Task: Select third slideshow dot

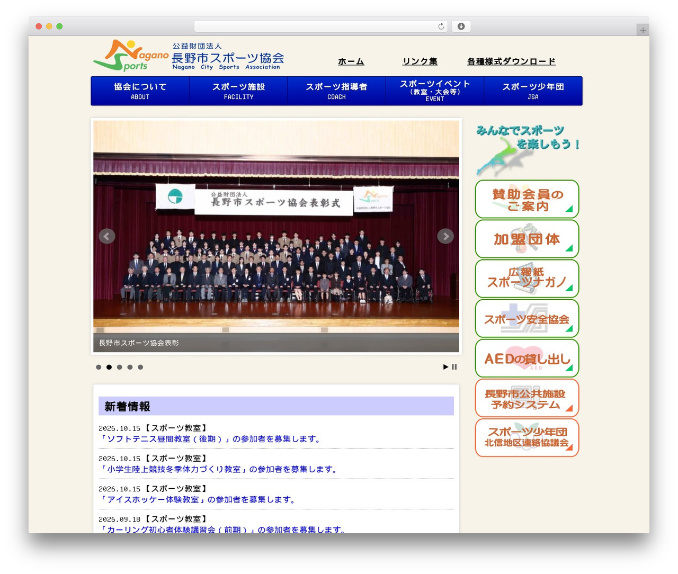Action: click(x=120, y=367)
